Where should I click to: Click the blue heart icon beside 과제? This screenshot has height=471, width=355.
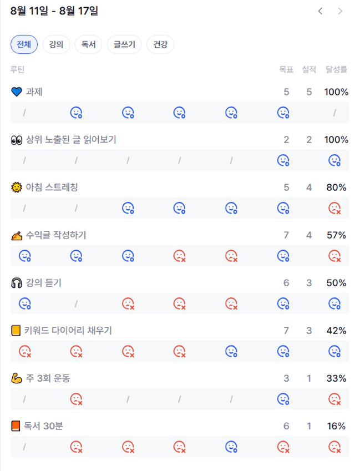(x=17, y=92)
